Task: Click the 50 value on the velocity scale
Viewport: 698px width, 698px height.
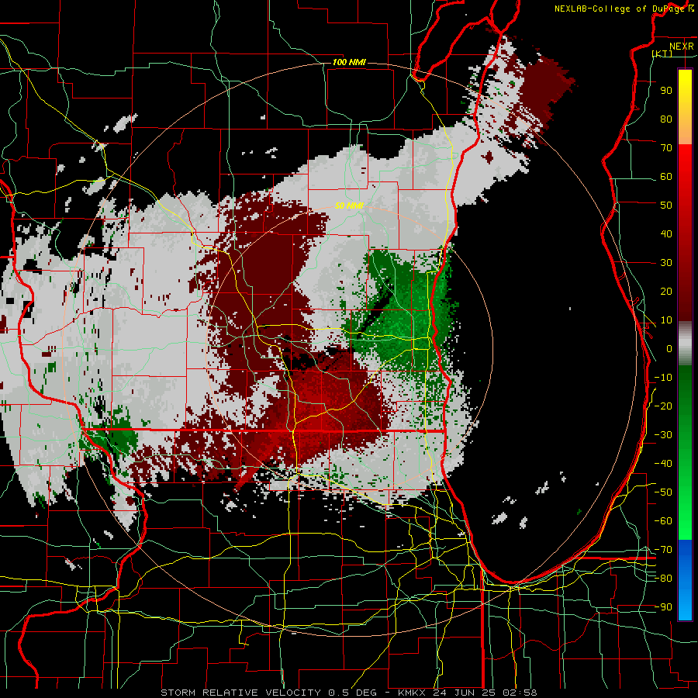Action: [x=666, y=206]
